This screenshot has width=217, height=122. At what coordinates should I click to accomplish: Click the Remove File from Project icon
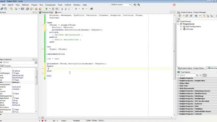40,9
